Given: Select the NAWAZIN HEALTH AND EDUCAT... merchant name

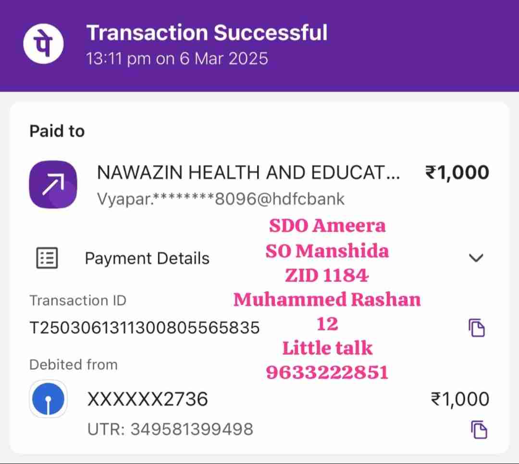Looking at the screenshot, I should tap(248, 173).
